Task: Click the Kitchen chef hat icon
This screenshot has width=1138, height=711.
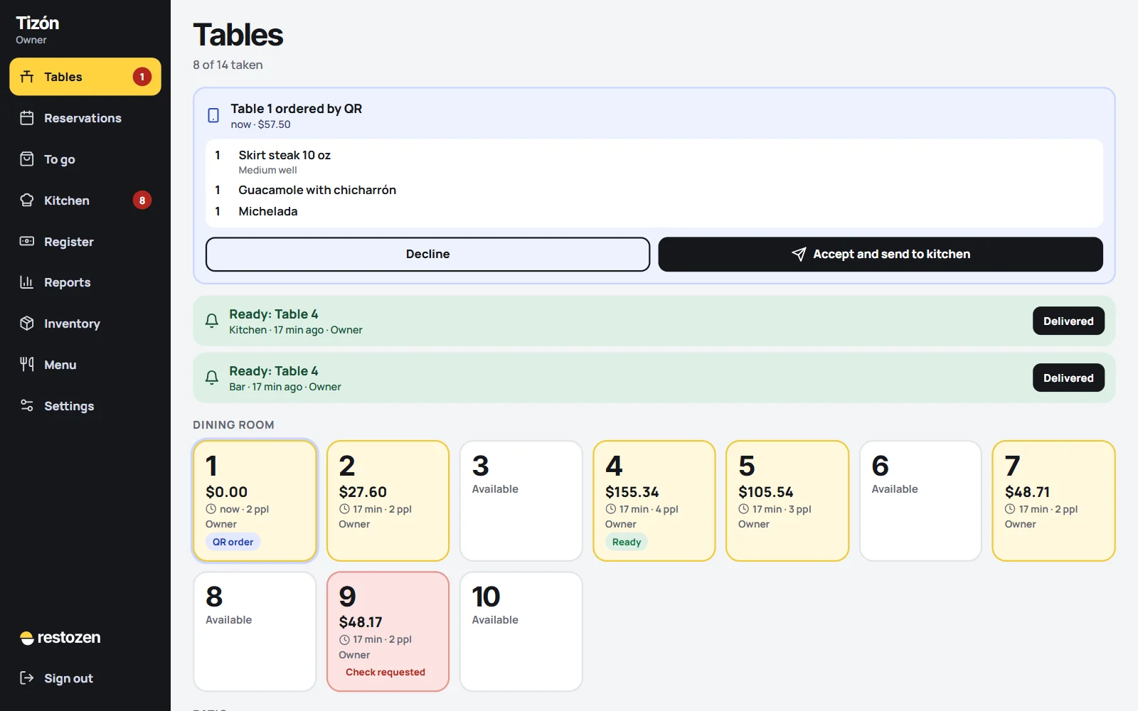Action: (27, 201)
